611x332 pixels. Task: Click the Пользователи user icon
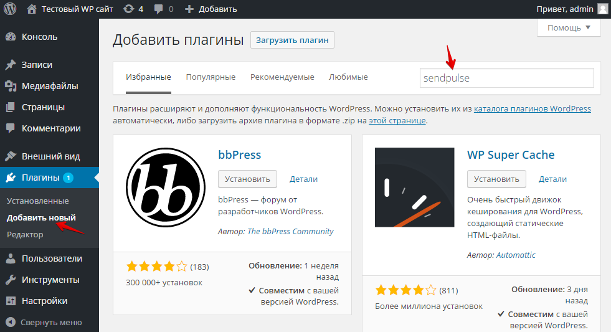pyautogui.click(x=11, y=258)
